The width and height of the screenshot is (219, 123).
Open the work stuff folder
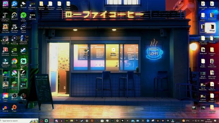click(212, 4)
